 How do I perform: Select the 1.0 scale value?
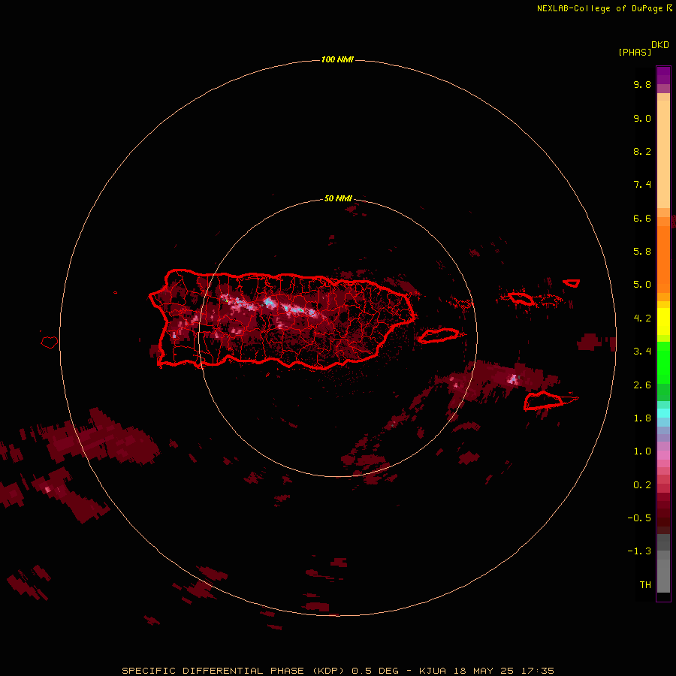click(642, 451)
